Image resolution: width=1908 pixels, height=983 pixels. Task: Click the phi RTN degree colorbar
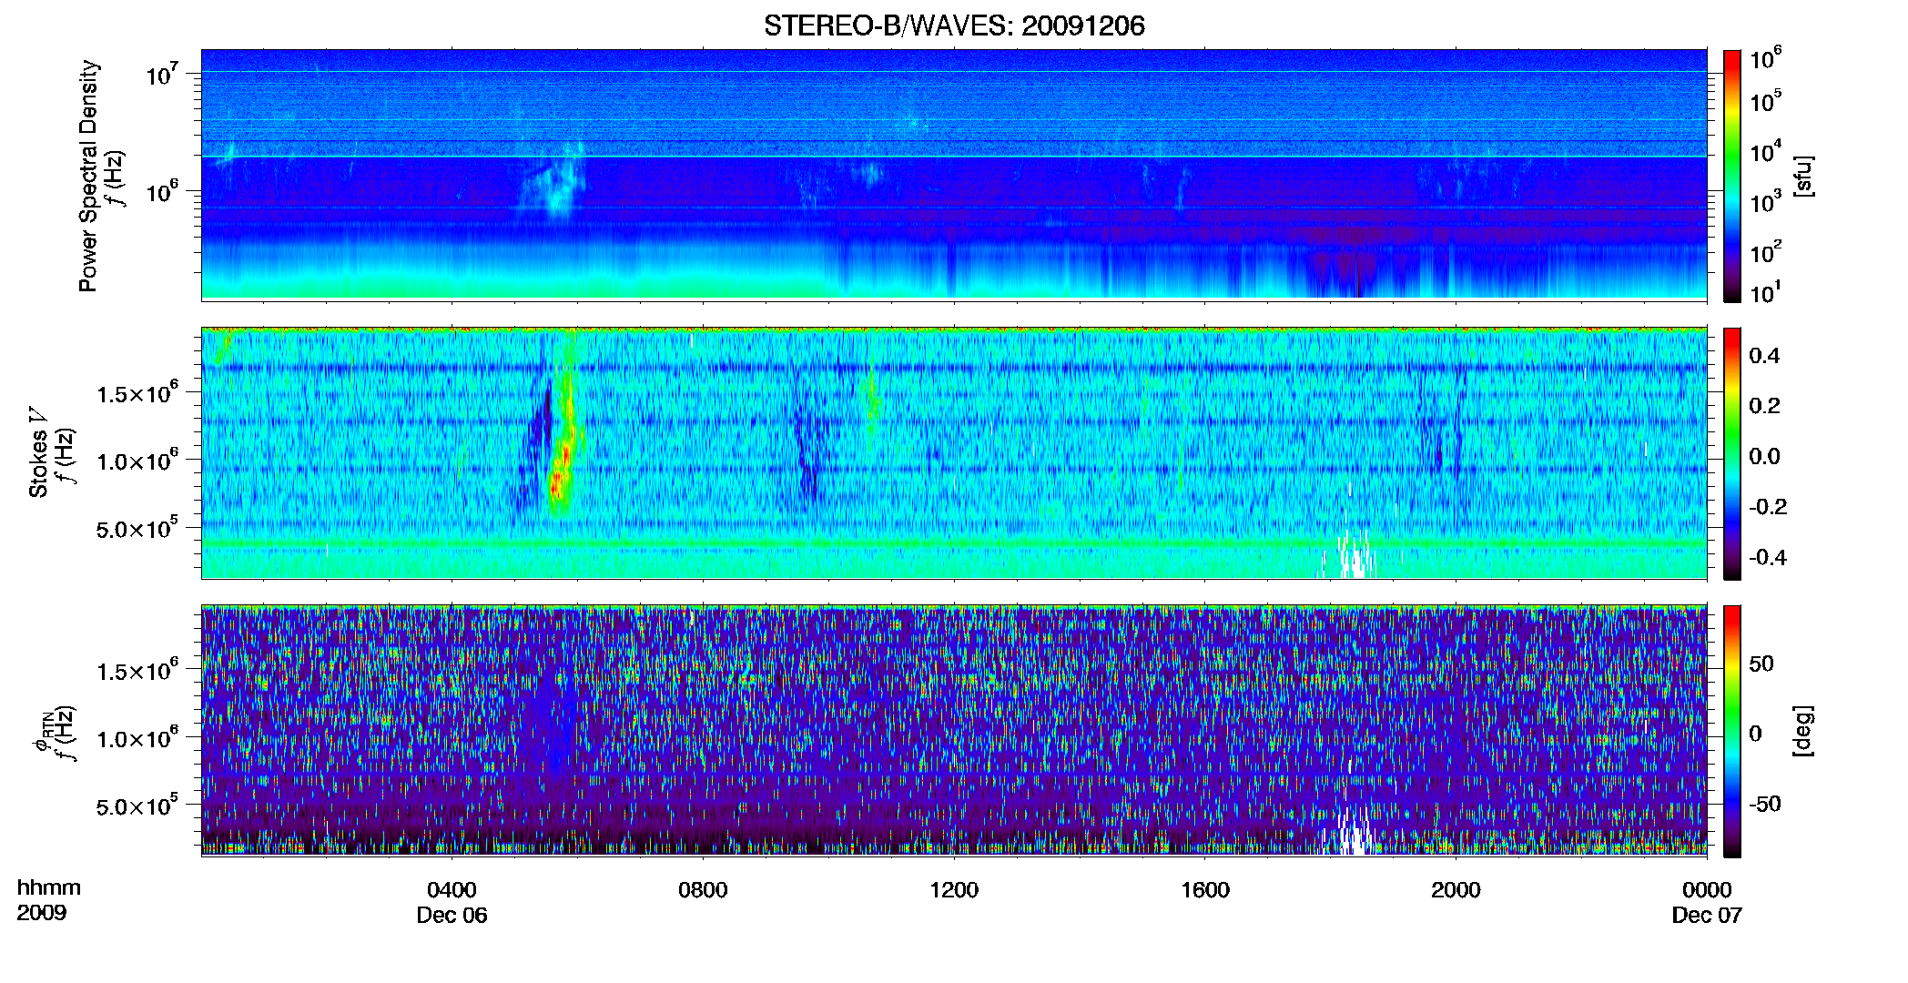1732,731
